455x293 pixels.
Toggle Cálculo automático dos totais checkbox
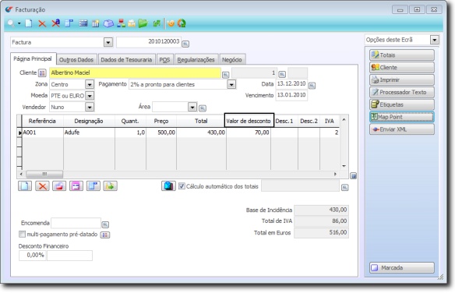pyautogui.click(x=182, y=186)
